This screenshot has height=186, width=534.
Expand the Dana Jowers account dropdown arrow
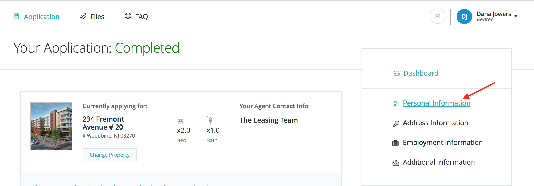516,17
